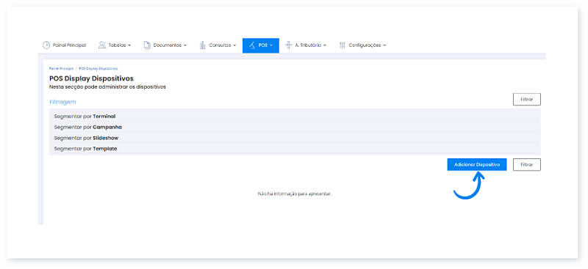
Task: Click the POS menu icon
Action: [x=252, y=45]
